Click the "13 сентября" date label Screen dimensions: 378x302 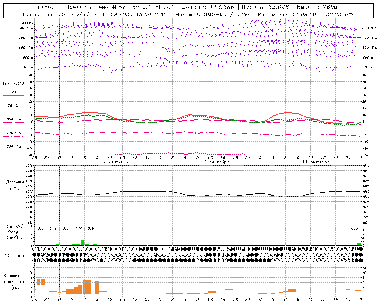click(x=215, y=162)
